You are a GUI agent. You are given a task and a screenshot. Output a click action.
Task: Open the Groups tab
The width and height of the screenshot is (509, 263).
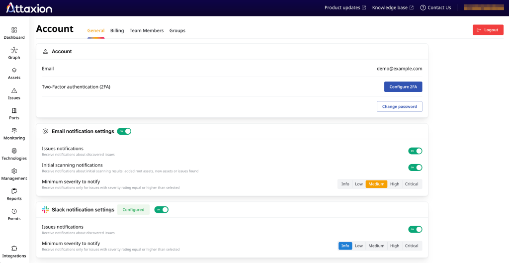pos(177,30)
